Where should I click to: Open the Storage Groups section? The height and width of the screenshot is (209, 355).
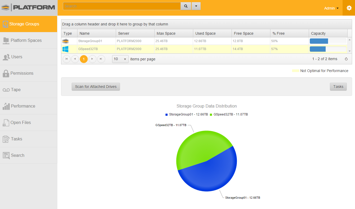pos(29,24)
